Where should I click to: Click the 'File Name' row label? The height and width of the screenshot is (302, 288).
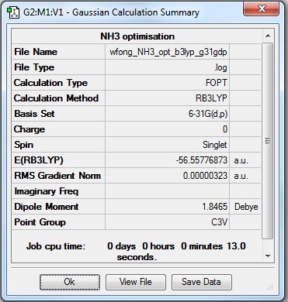click(36, 52)
